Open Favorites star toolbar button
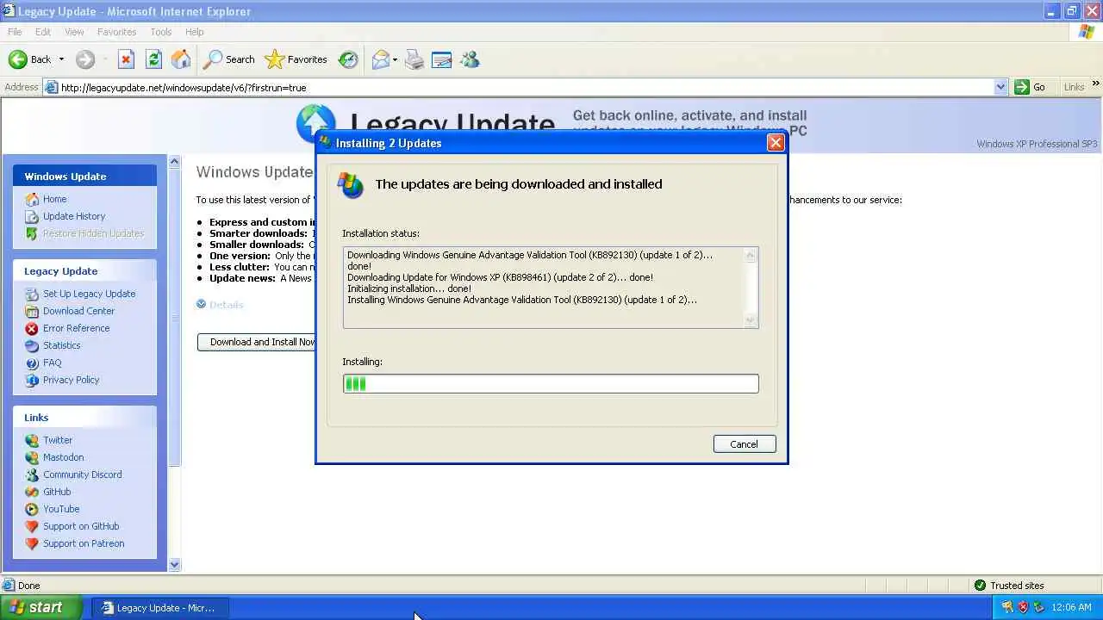The height and width of the screenshot is (620, 1103). coord(296,59)
